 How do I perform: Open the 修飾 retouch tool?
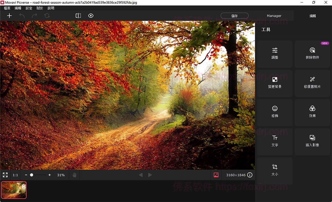pos(274,112)
